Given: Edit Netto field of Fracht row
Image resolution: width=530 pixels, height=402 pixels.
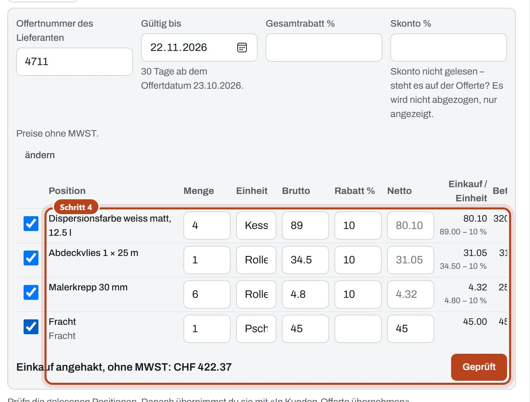Looking at the screenshot, I should [411, 329].
